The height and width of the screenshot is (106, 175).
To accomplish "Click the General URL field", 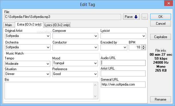I will [123, 85].
